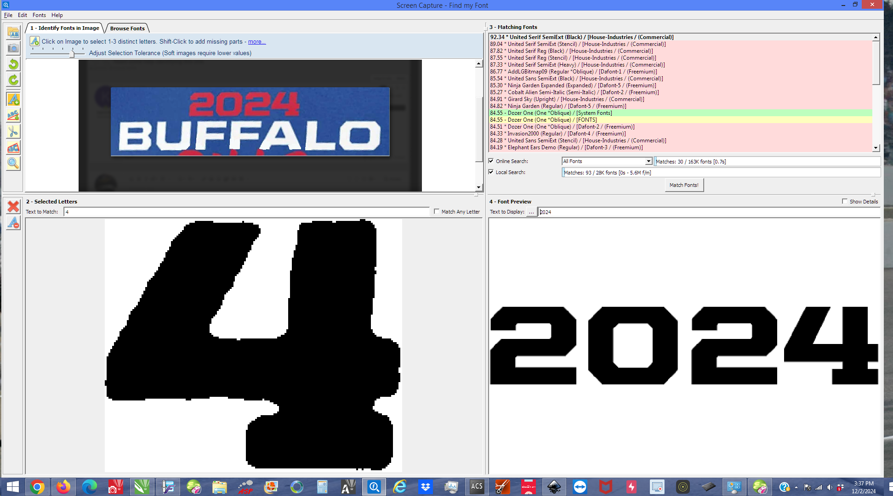Open Dropbox from the taskbar
893x496 pixels.
point(426,487)
